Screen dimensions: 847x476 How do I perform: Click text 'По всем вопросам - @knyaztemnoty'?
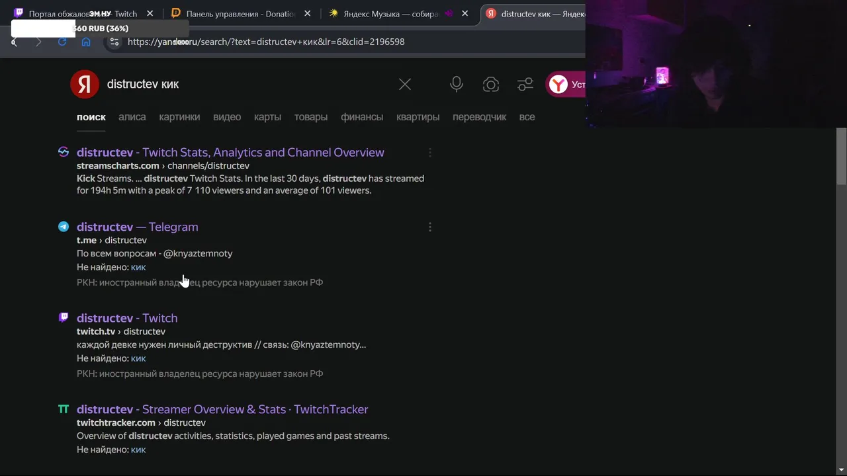tap(154, 253)
